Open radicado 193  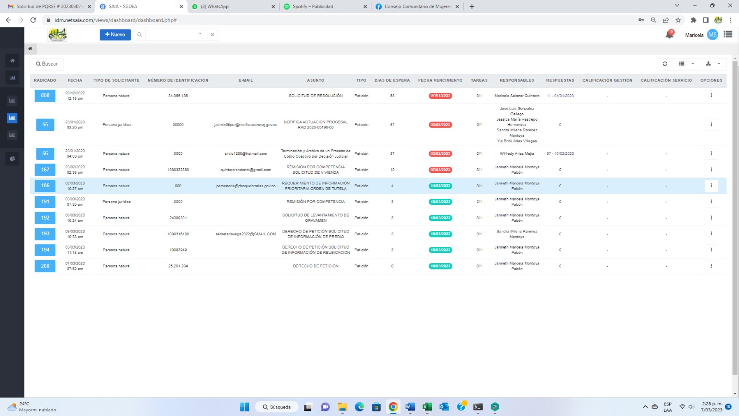[45, 234]
